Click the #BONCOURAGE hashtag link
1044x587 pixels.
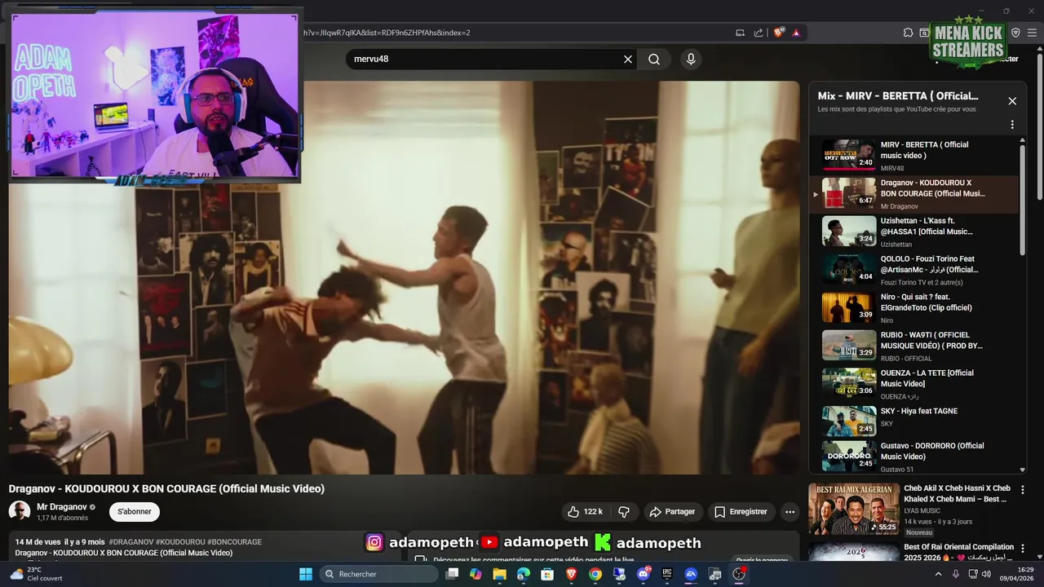pos(235,542)
